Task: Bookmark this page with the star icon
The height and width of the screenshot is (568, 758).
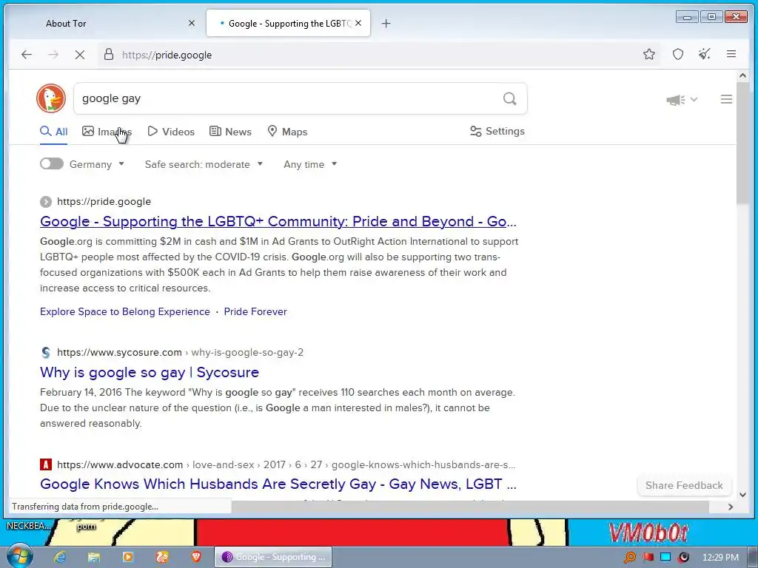Action: point(648,54)
